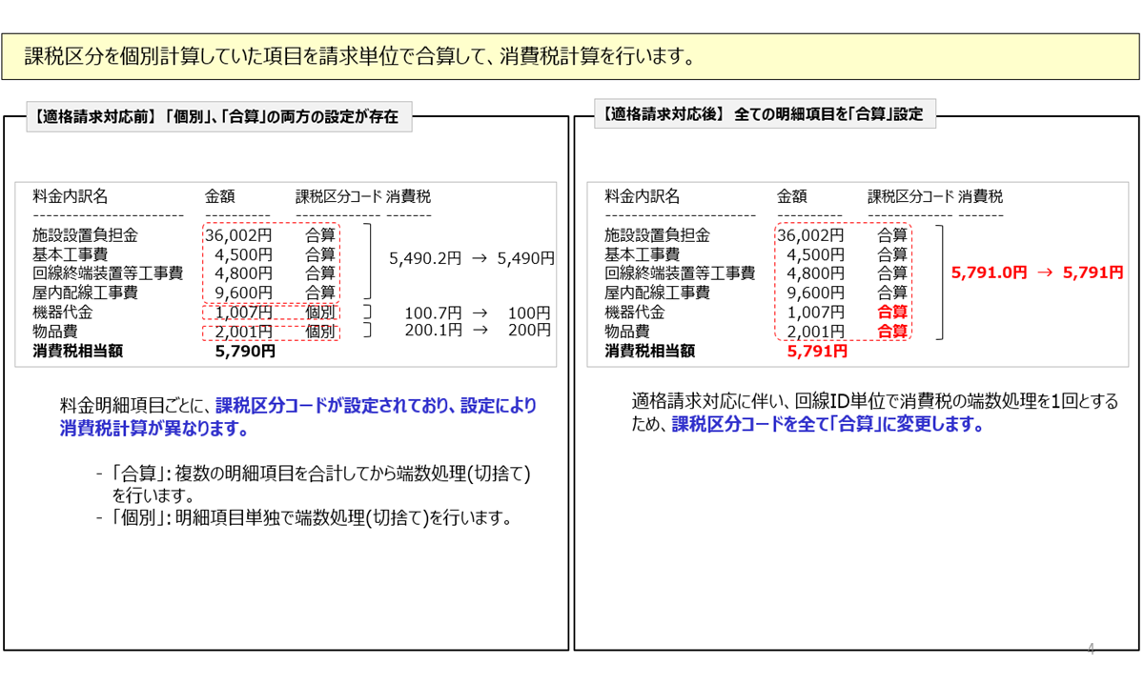Click the red 5,791.0円 → 5,791円 calculation
The height and width of the screenshot is (686, 1144).
coord(1037,272)
